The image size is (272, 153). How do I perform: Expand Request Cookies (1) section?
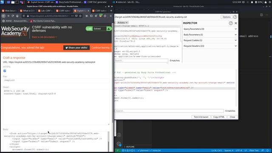click(210, 40)
